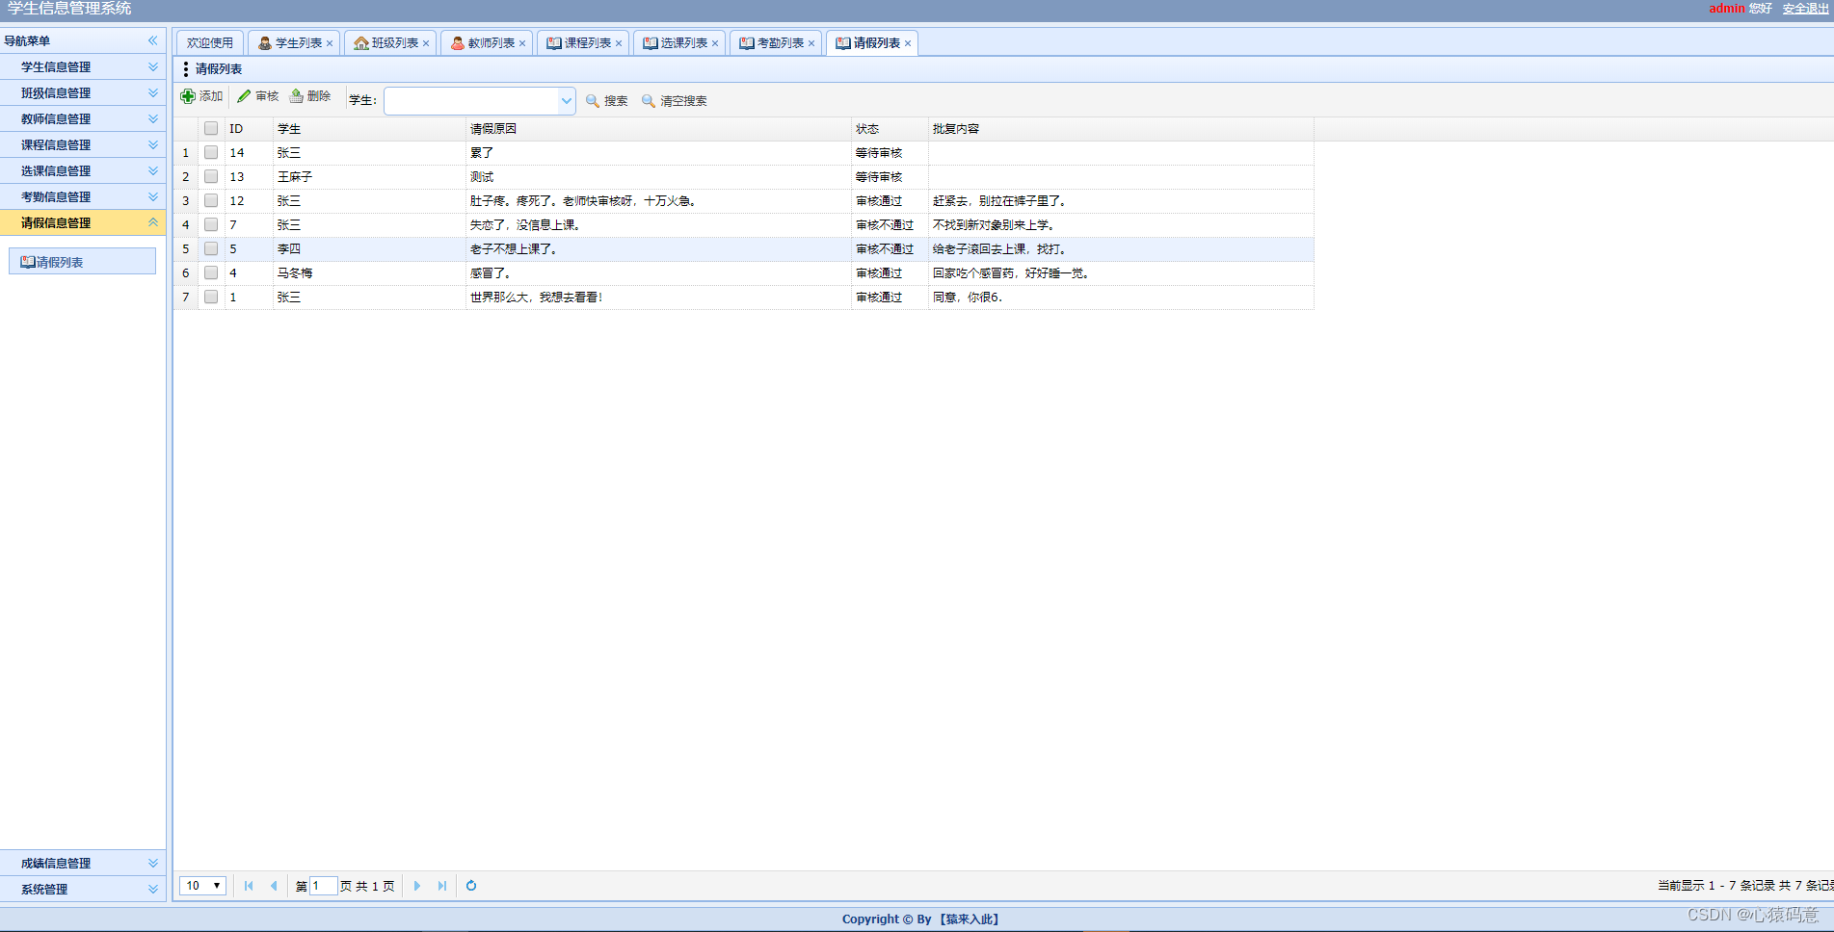This screenshot has width=1834, height=932.
Task: Select cell text 马冬梅
Action: [295, 273]
